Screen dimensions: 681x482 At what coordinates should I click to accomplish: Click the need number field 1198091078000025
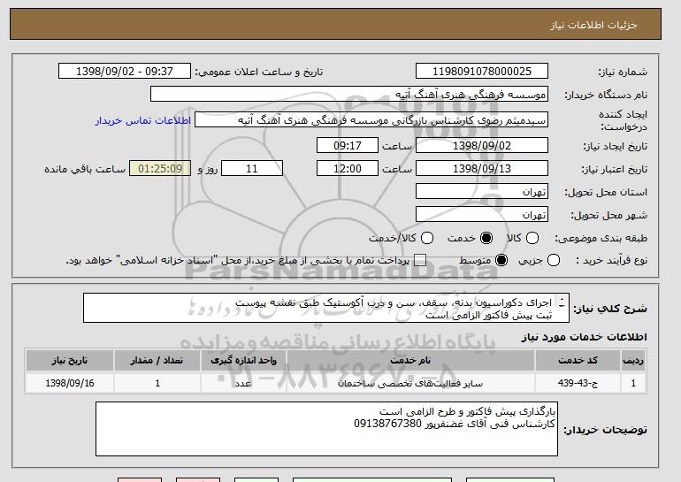coord(482,72)
